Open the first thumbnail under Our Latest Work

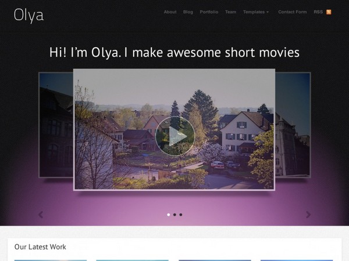[51, 259]
